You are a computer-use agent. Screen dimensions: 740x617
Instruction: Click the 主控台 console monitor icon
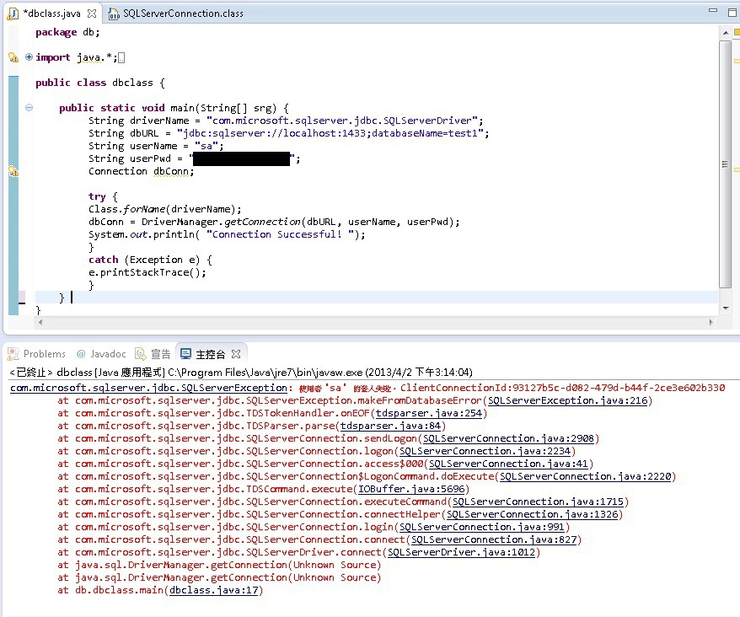click(x=185, y=354)
